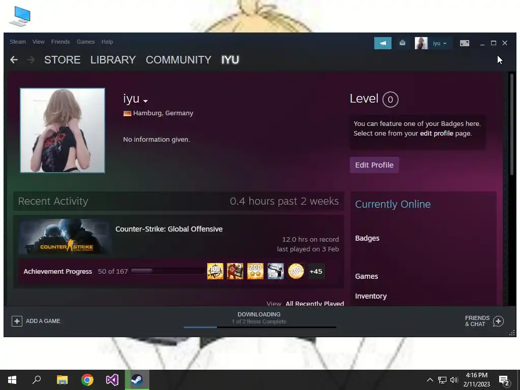
Task: Open the Games menu
Action: (x=85, y=42)
